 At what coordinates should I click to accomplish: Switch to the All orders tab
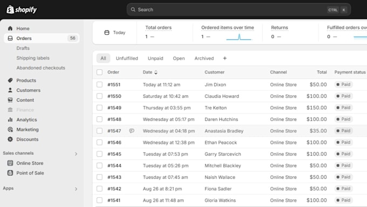[103, 58]
